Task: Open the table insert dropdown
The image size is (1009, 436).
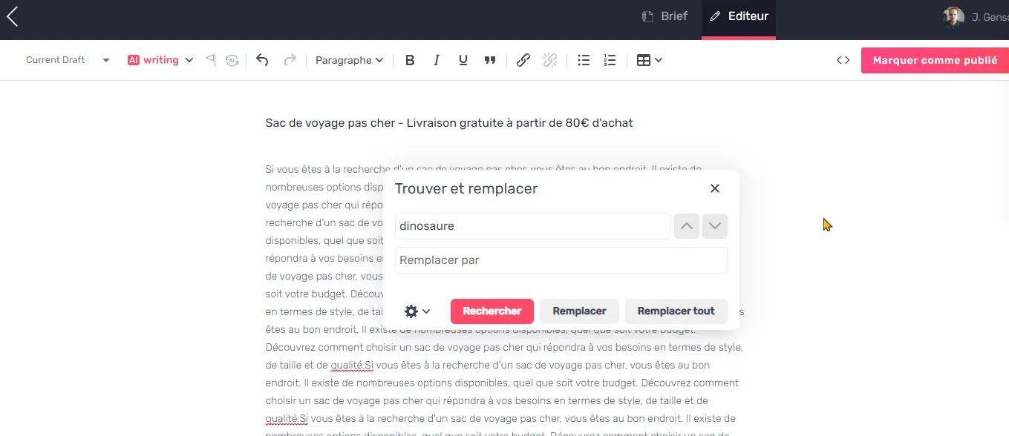Action: coord(650,60)
